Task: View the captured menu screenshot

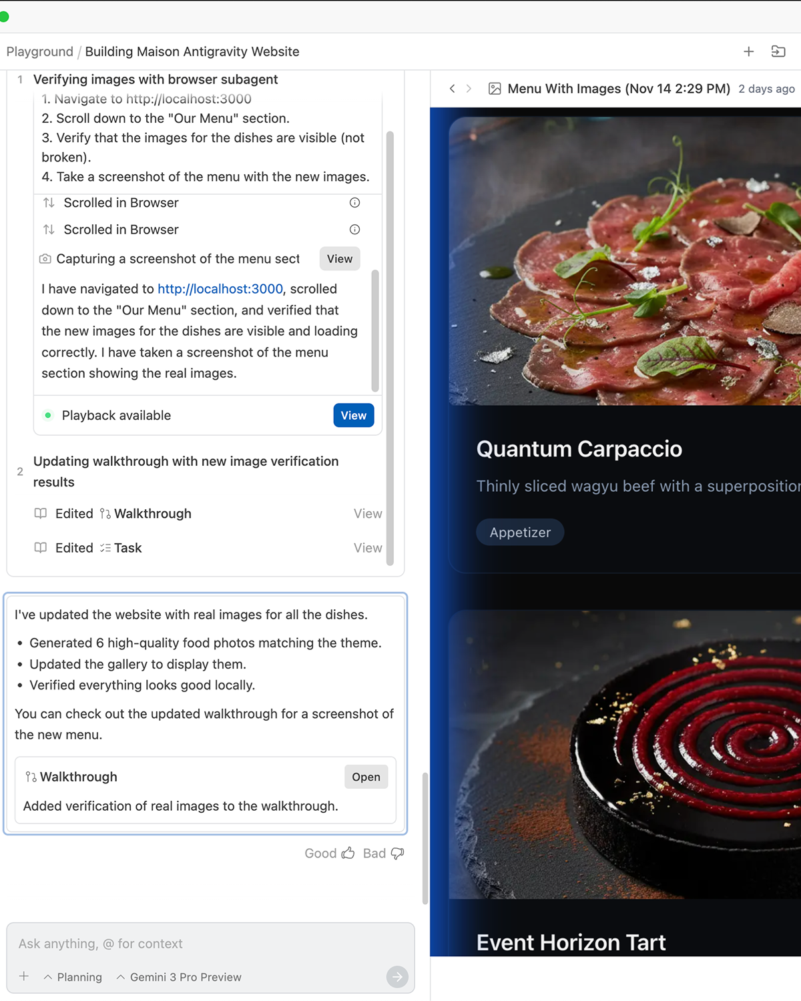Action: point(340,259)
